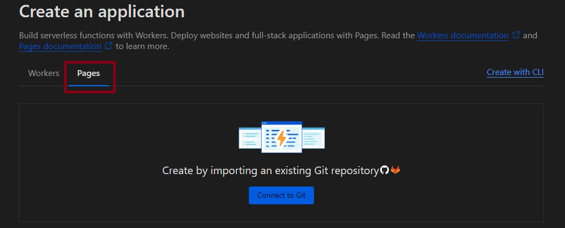Screen dimensions: 565x228
Task: Click the GitLab fox logo icon
Action: pos(395,170)
